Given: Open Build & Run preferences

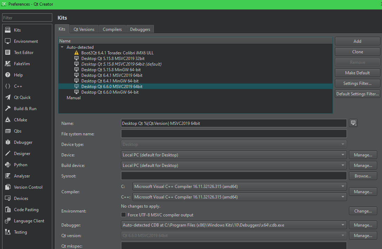Looking at the screenshot, I should (27, 108).
